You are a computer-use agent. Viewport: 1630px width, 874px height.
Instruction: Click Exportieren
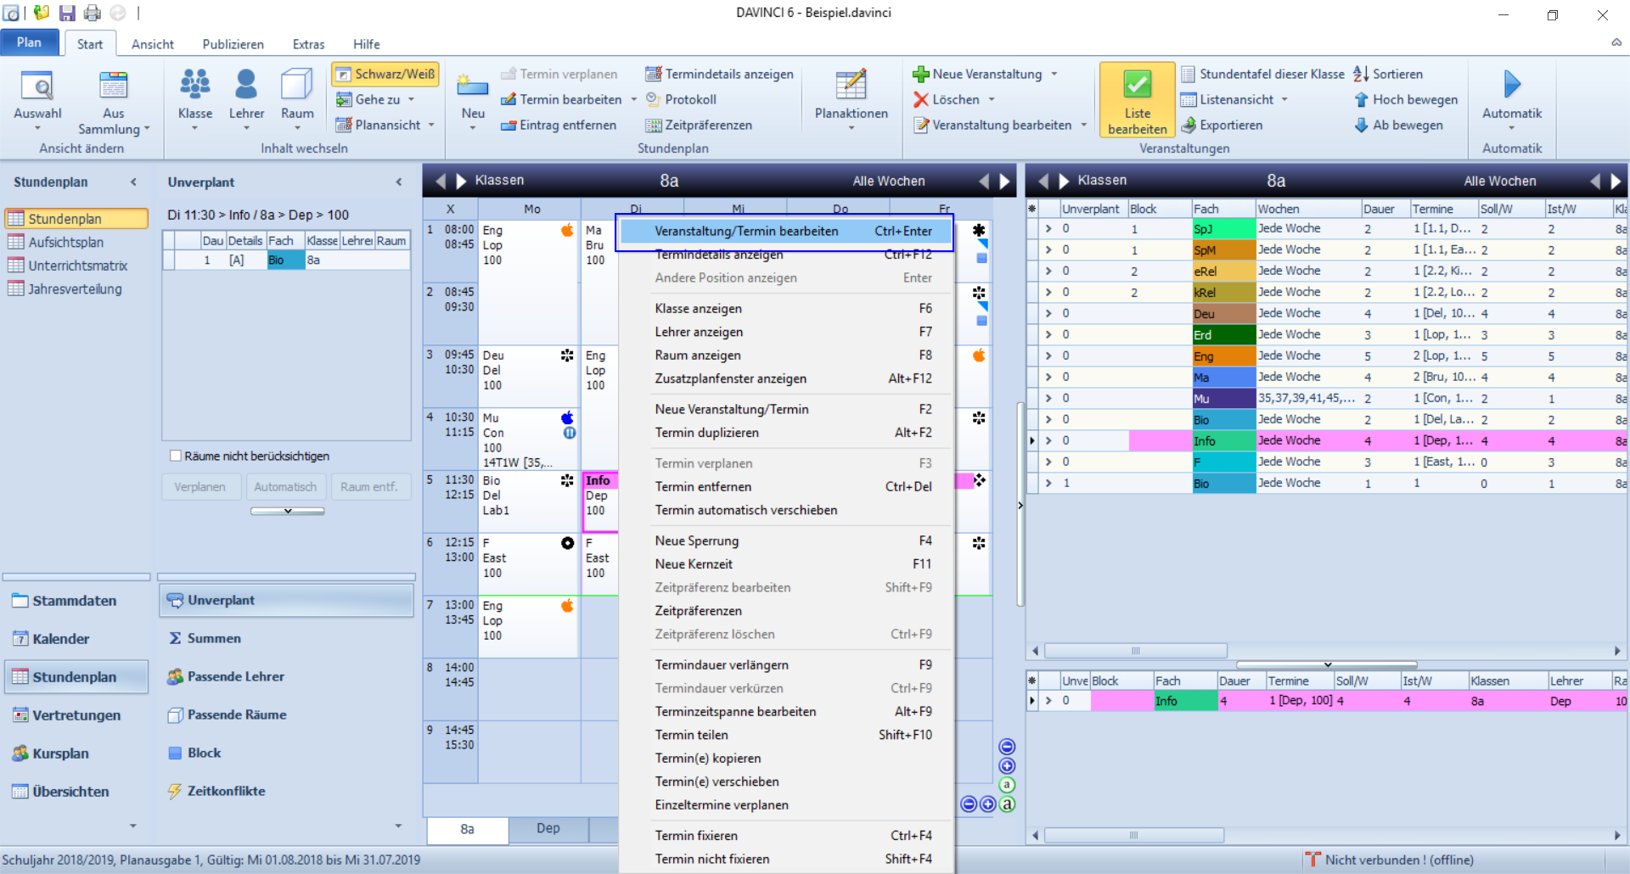1222,125
